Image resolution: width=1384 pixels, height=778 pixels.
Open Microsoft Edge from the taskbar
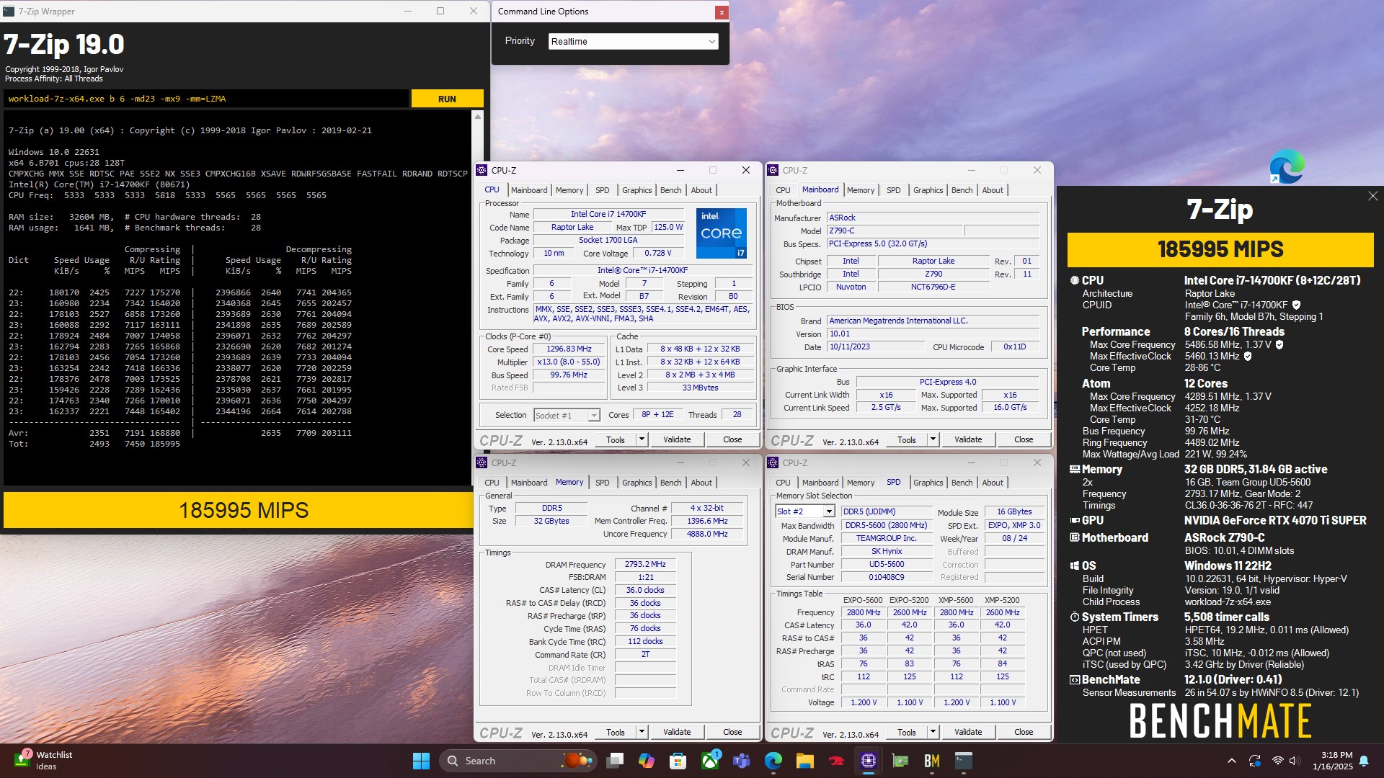click(x=773, y=761)
